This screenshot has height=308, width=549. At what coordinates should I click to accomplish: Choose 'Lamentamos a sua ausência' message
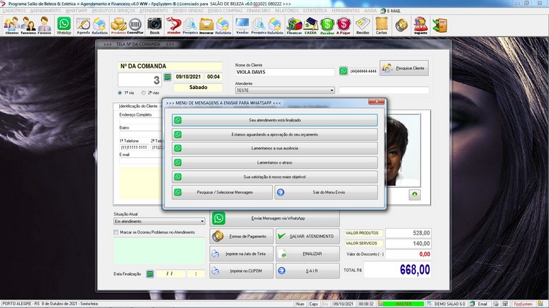point(274,149)
